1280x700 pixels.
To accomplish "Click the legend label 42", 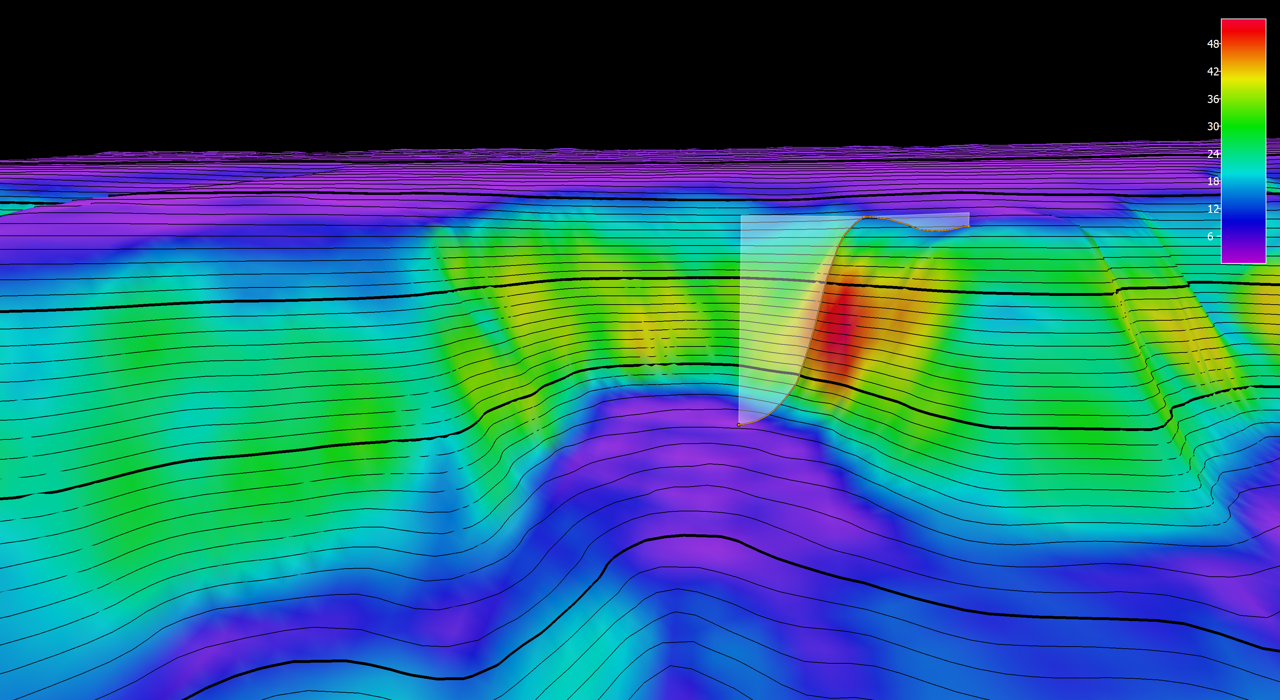I will click(1213, 72).
